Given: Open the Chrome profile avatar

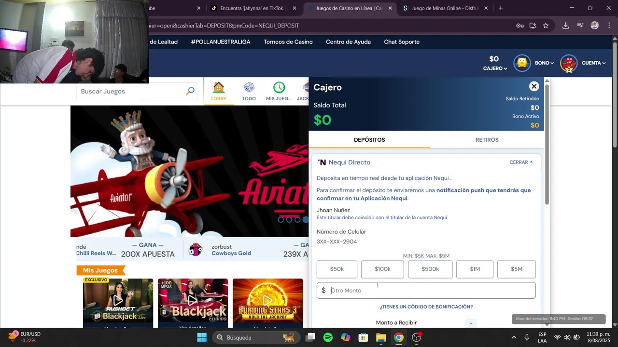Looking at the screenshot, I should (x=595, y=26).
